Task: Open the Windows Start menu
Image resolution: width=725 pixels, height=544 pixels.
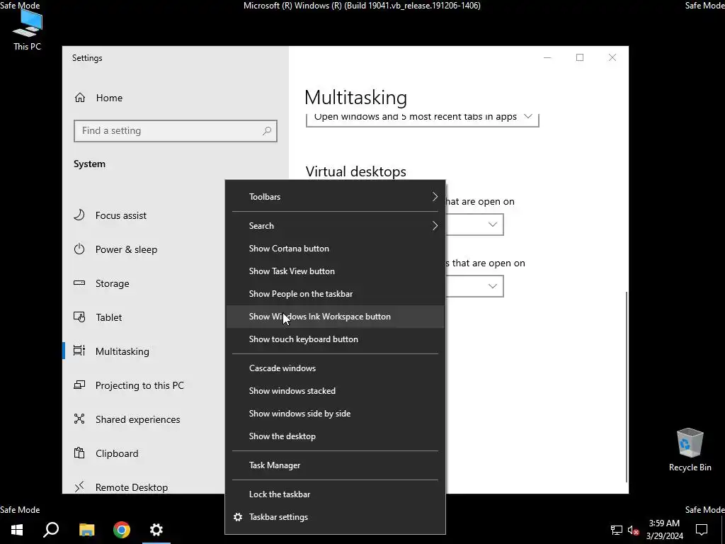Action: (17, 530)
